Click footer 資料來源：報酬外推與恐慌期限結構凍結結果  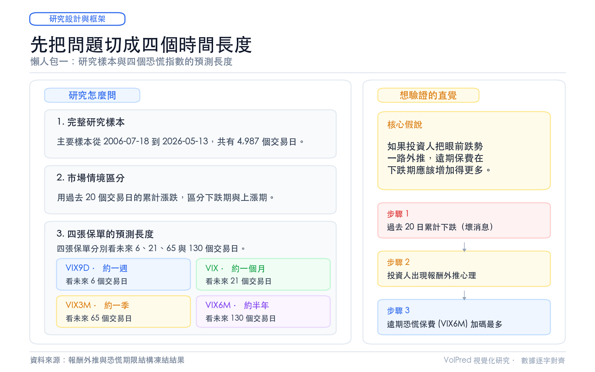tap(107, 360)
